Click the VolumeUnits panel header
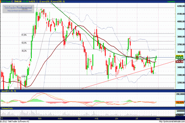The width and height of the screenshot is (185, 123). 7,108
